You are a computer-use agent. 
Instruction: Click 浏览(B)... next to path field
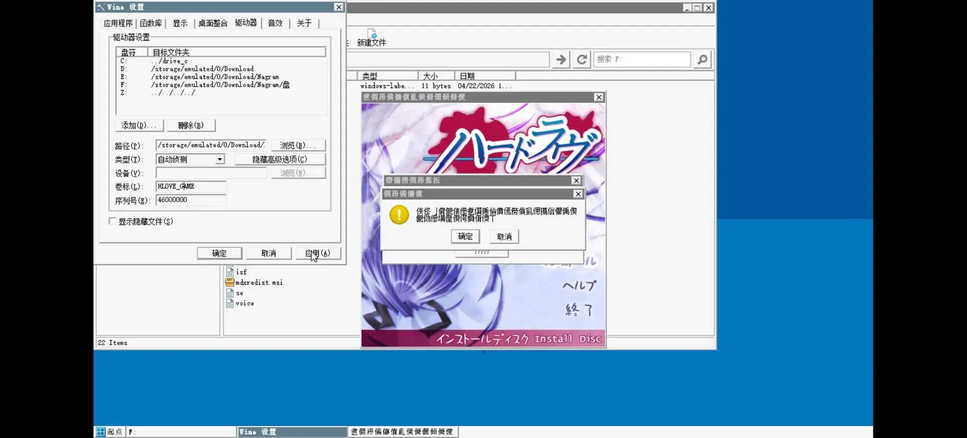(x=298, y=145)
